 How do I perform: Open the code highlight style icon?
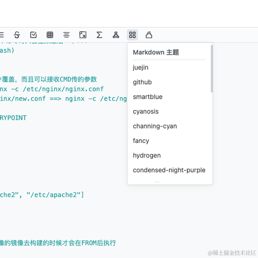coord(149,35)
